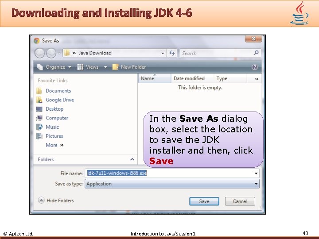Click the New Folder icon

tap(115, 67)
